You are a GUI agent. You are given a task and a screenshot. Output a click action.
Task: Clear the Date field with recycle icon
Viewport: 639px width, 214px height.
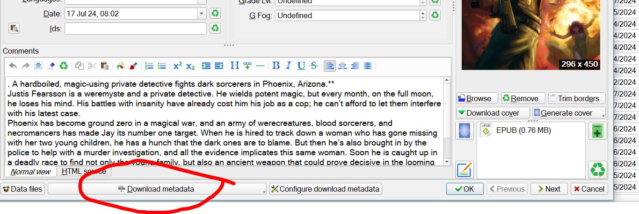215,14
